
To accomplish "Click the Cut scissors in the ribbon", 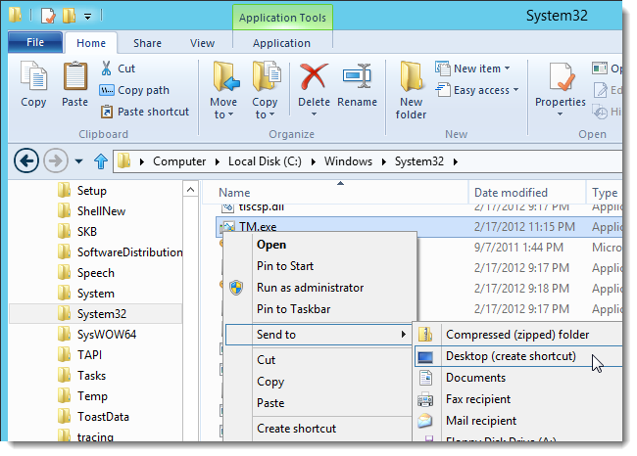I will tap(106, 68).
